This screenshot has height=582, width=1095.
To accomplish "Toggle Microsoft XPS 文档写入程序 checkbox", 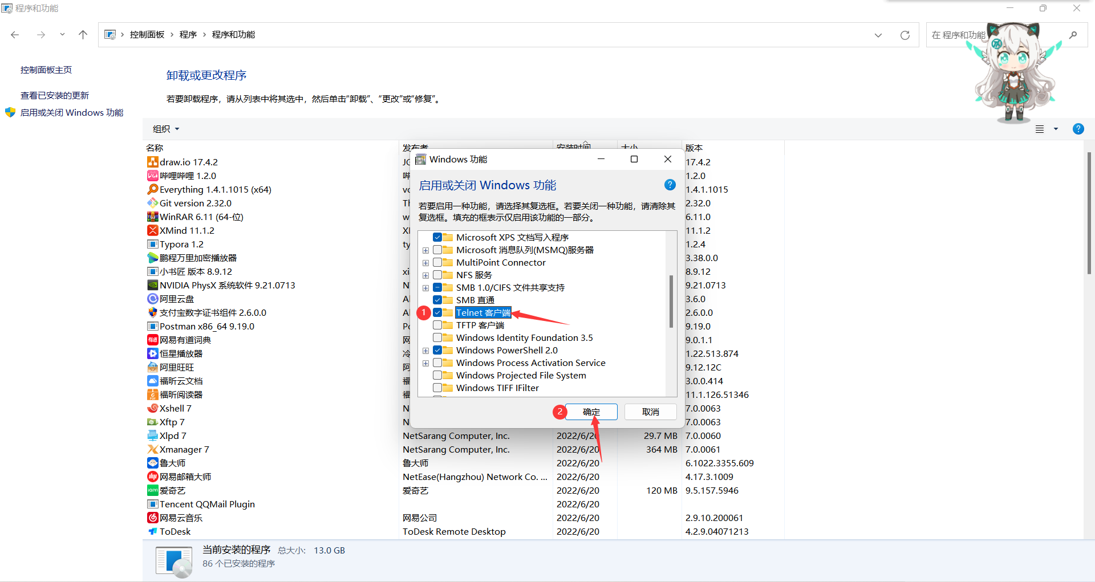I will 437,237.
